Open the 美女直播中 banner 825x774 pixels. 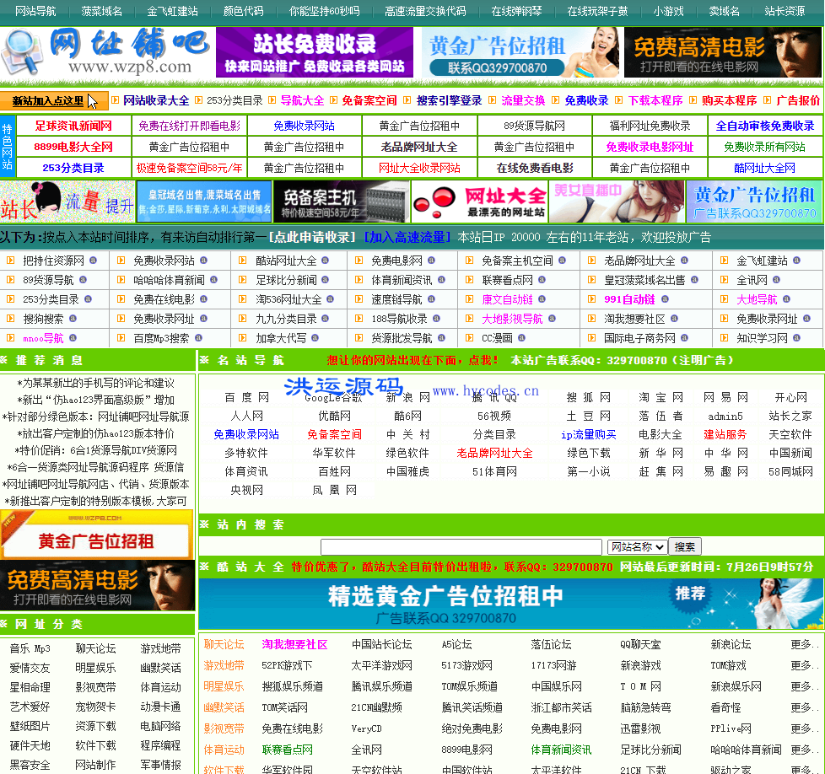tap(617, 202)
